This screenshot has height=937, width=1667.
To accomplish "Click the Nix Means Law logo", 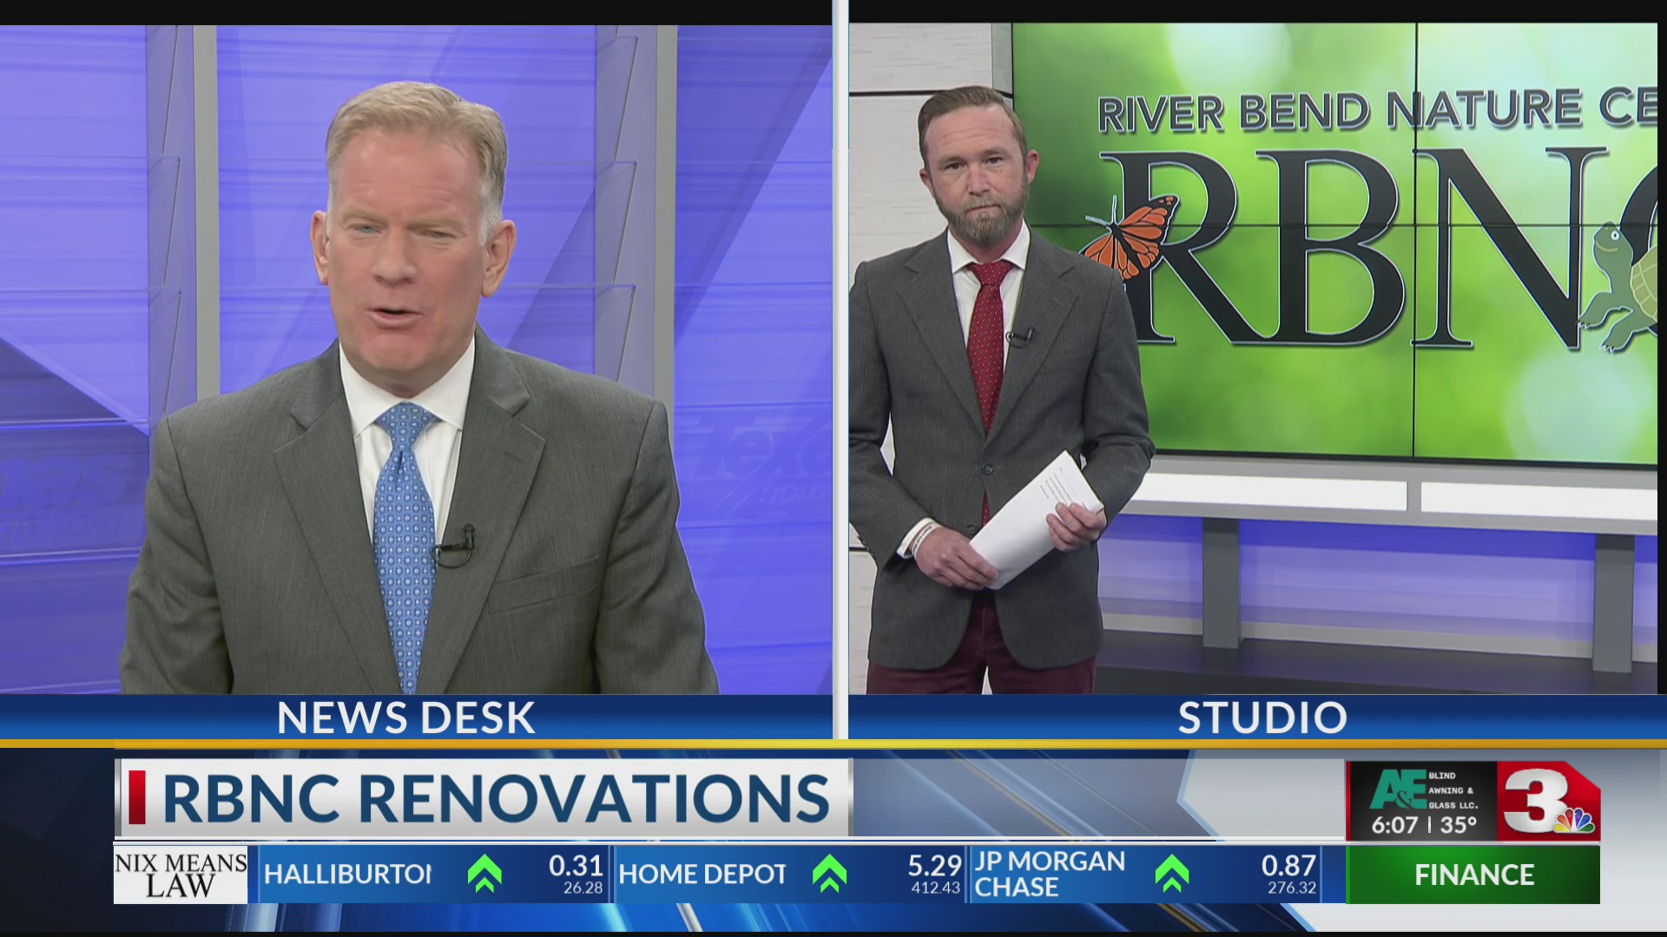I will click(x=181, y=875).
